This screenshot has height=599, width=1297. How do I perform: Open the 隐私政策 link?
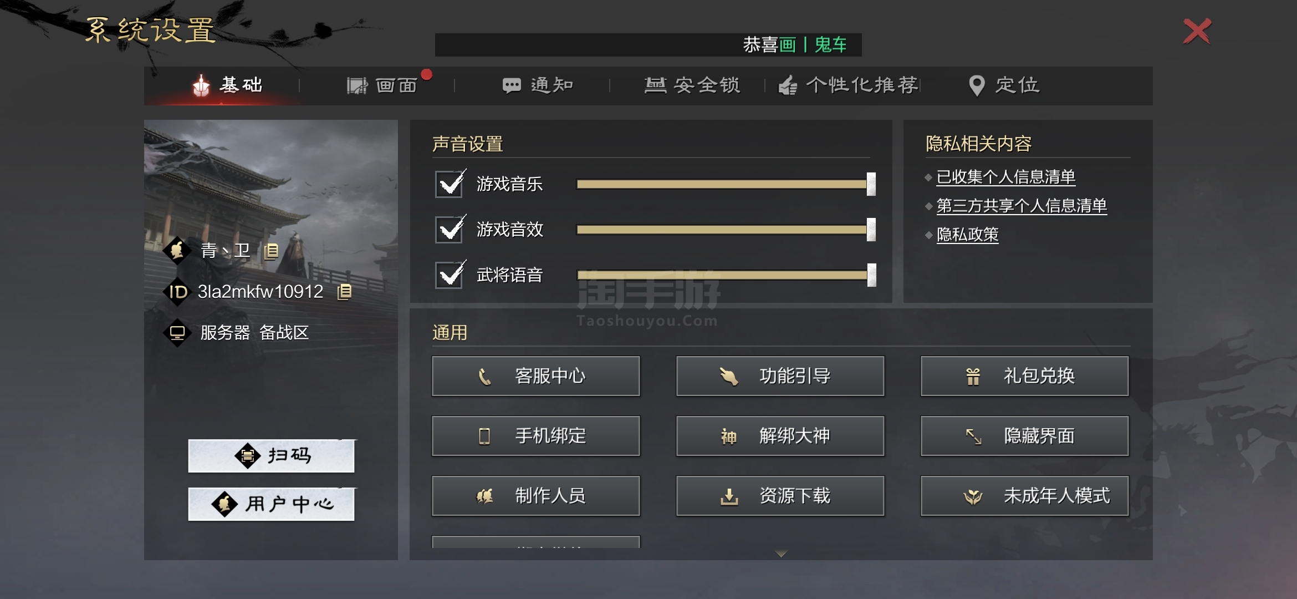pyautogui.click(x=967, y=235)
